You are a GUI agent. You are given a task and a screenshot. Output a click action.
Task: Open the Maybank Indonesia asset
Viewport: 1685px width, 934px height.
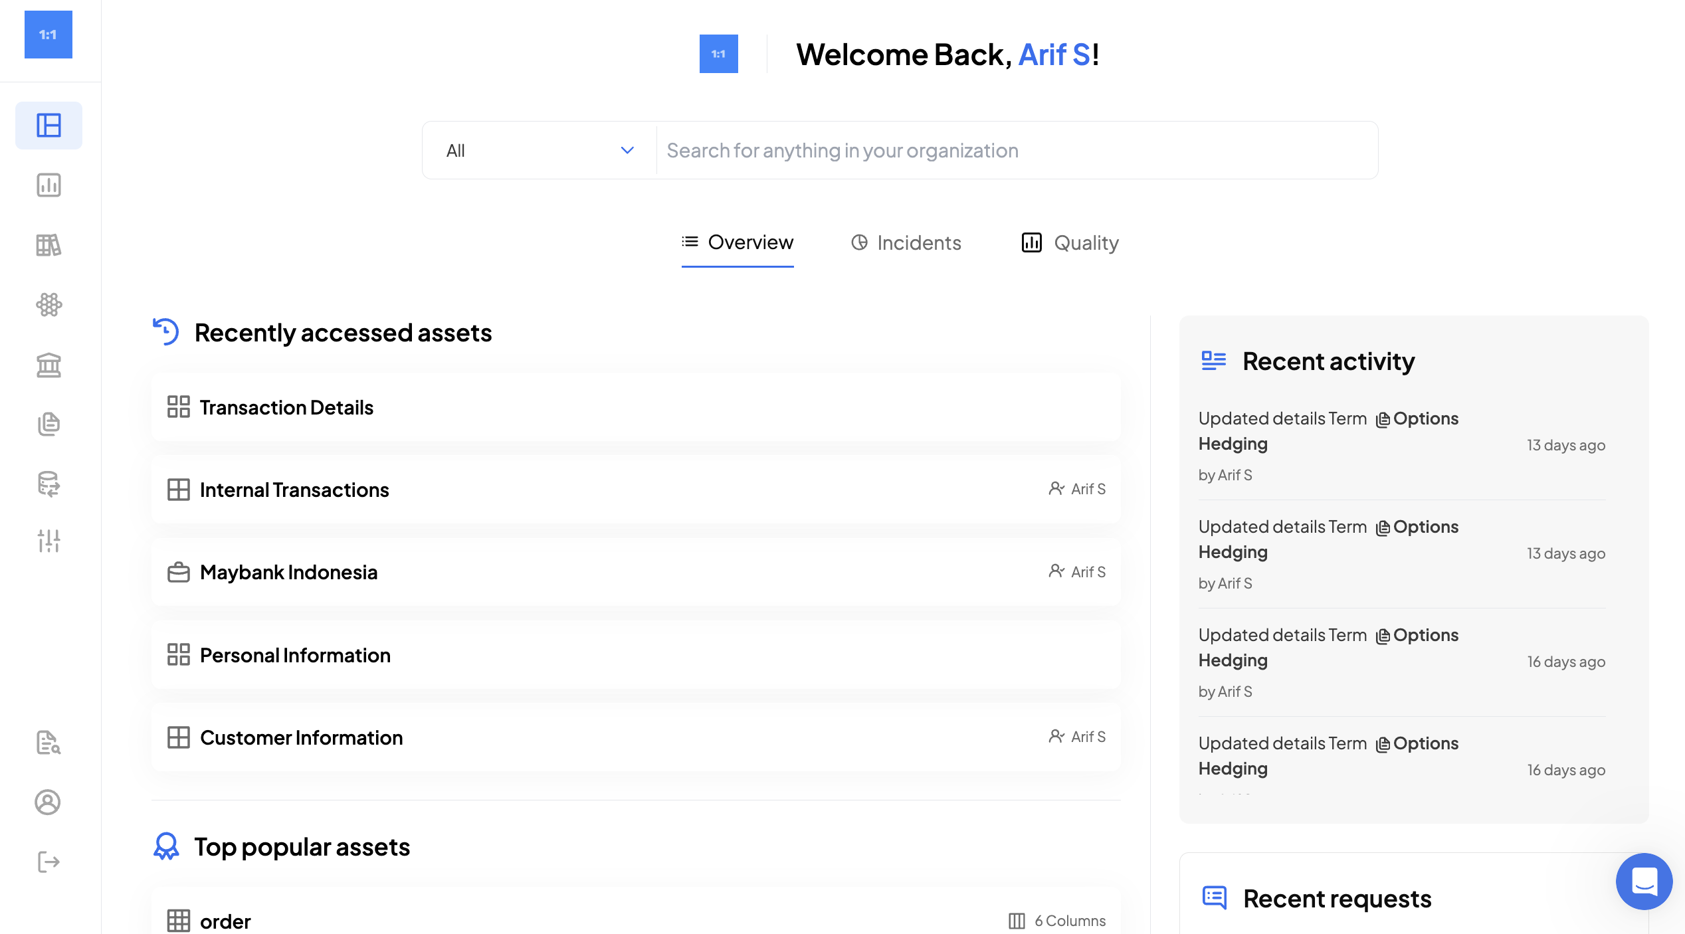click(x=288, y=572)
